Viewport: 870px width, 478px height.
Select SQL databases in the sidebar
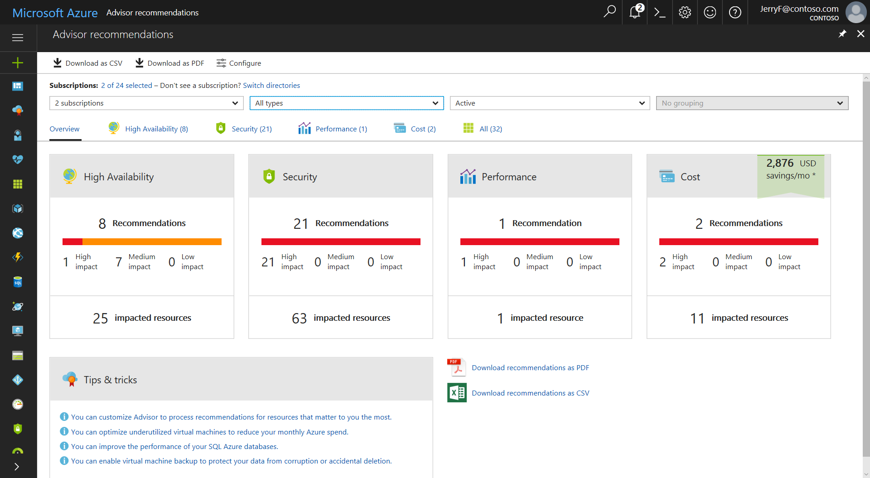pos(18,282)
